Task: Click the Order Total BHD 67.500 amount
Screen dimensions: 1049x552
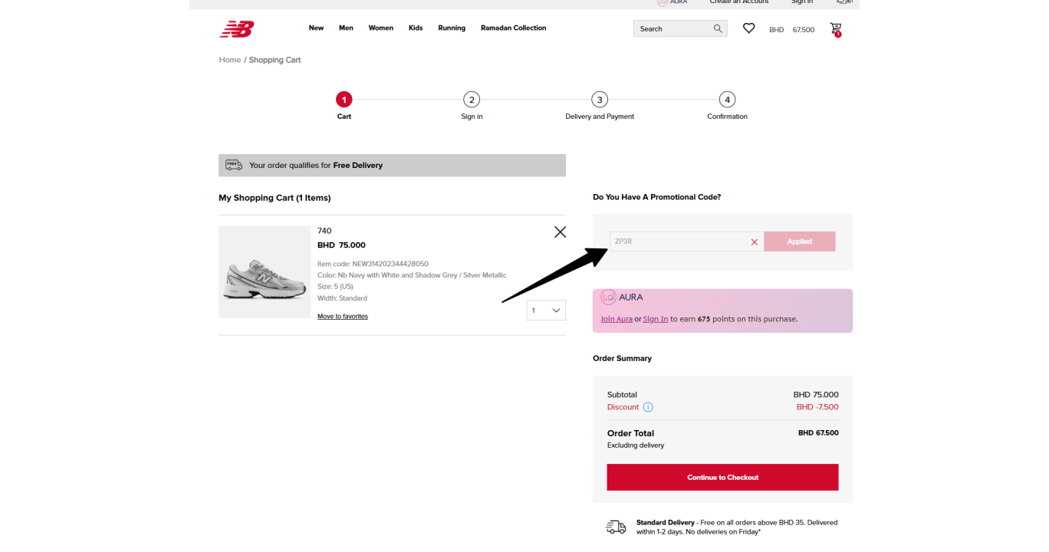Action: coord(818,433)
